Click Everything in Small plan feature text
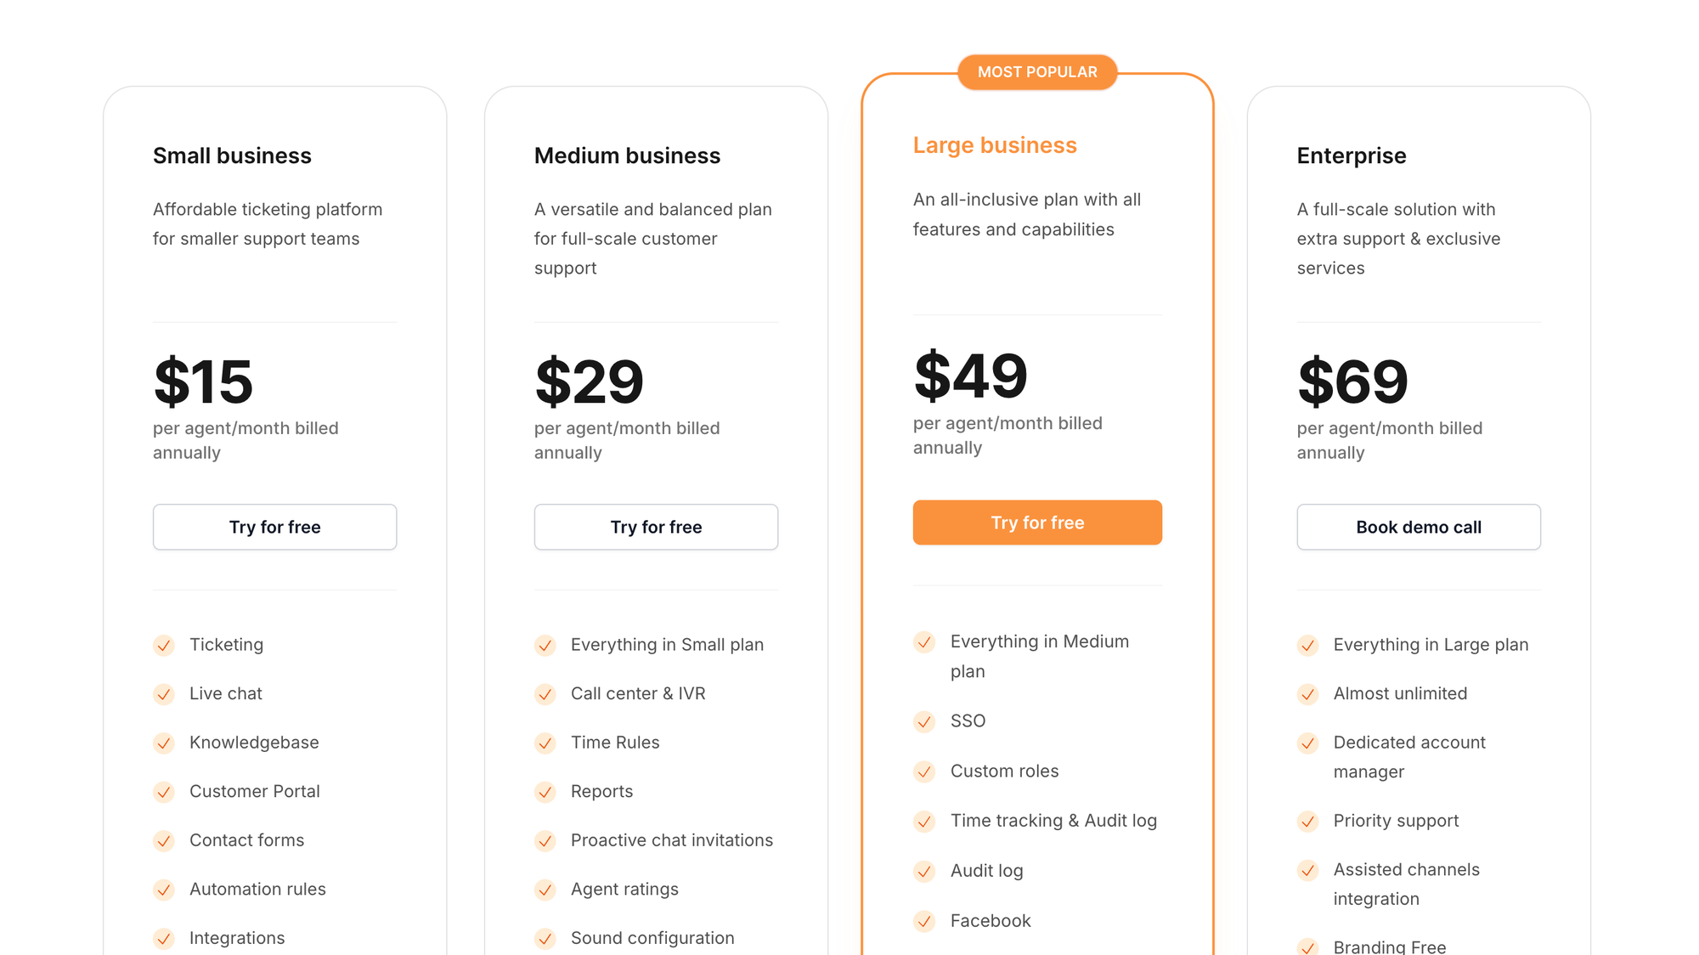Screen dimensions: 1699x955 coord(667,645)
